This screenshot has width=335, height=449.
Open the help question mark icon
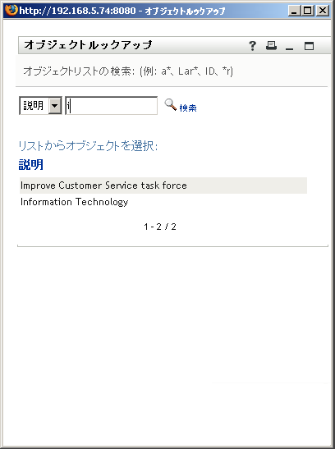pyautogui.click(x=252, y=46)
